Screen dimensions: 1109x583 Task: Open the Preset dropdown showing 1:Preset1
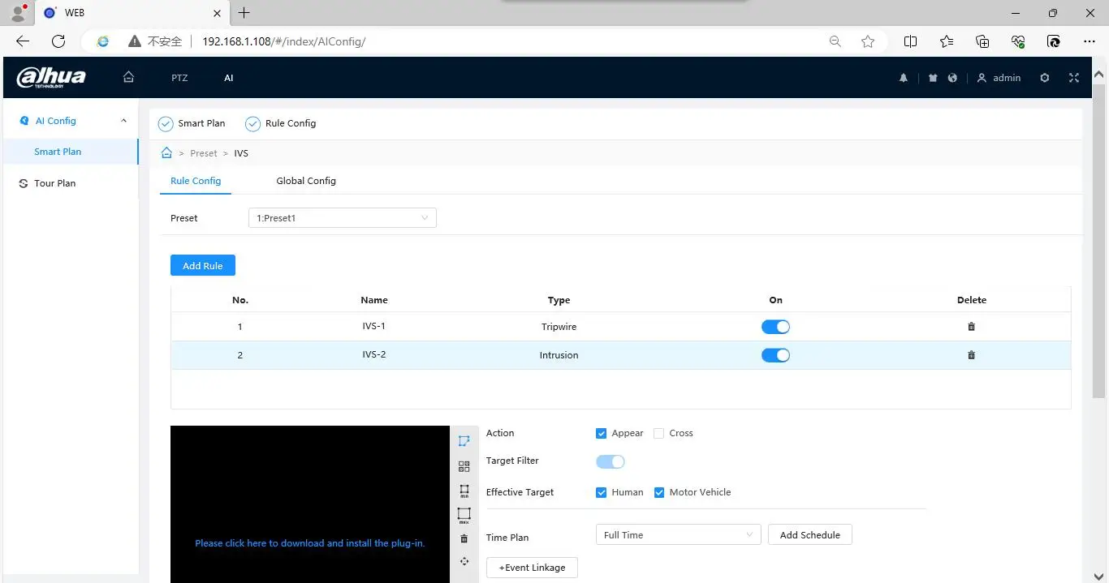coord(342,218)
